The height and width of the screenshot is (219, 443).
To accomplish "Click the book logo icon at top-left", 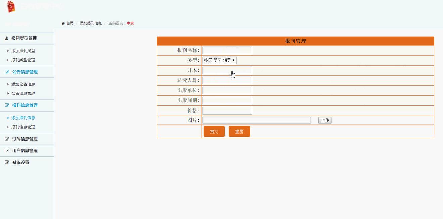I will coord(11,6).
